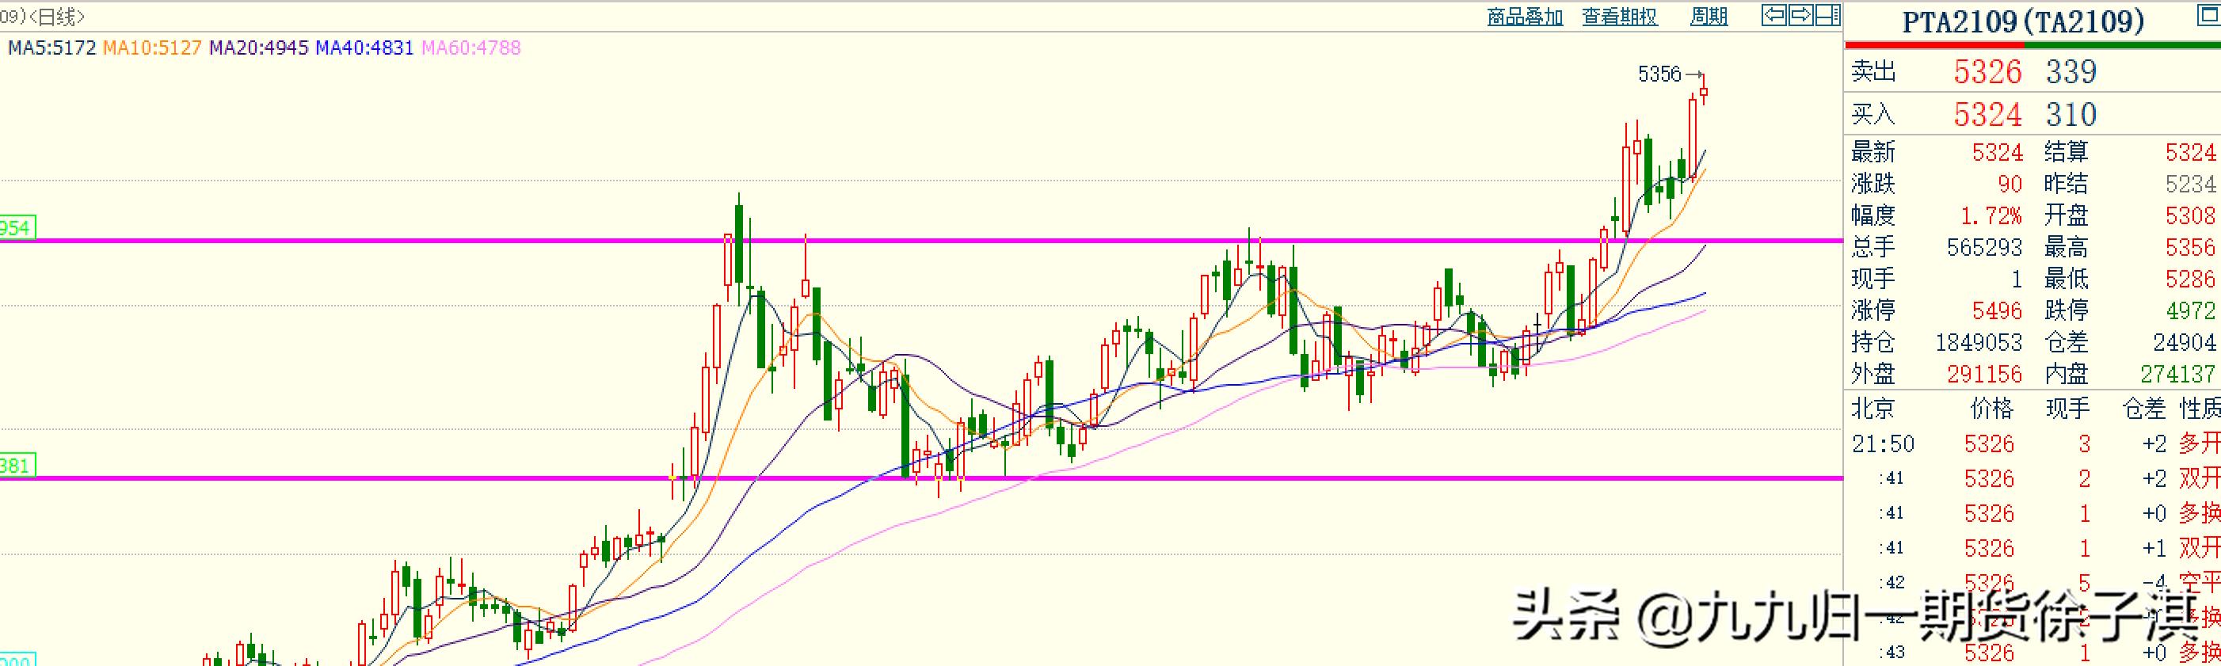Click the sell volume 339

point(2071,71)
